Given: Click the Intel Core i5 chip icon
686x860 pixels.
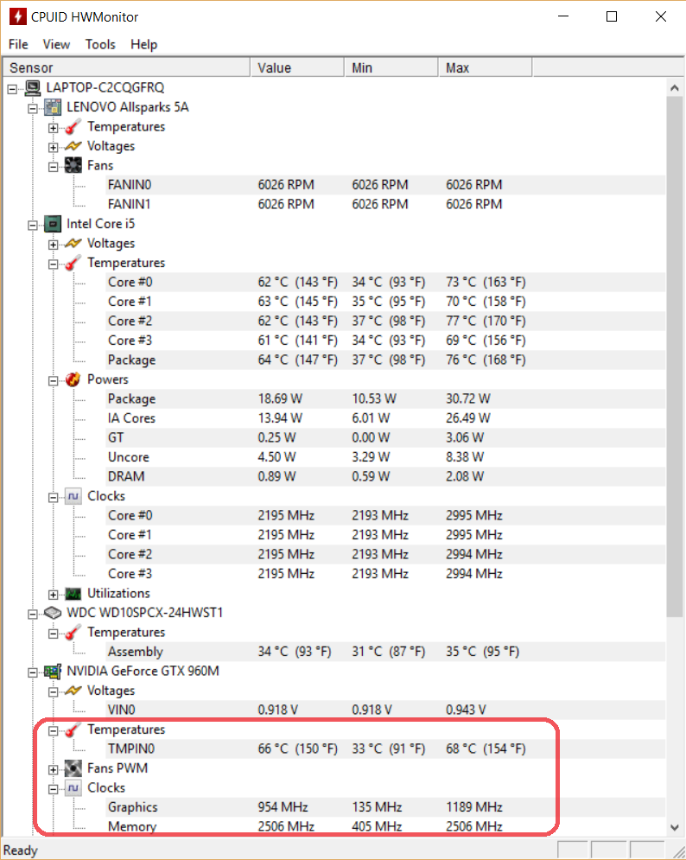Looking at the screenshot, I should tap(53, 224).
